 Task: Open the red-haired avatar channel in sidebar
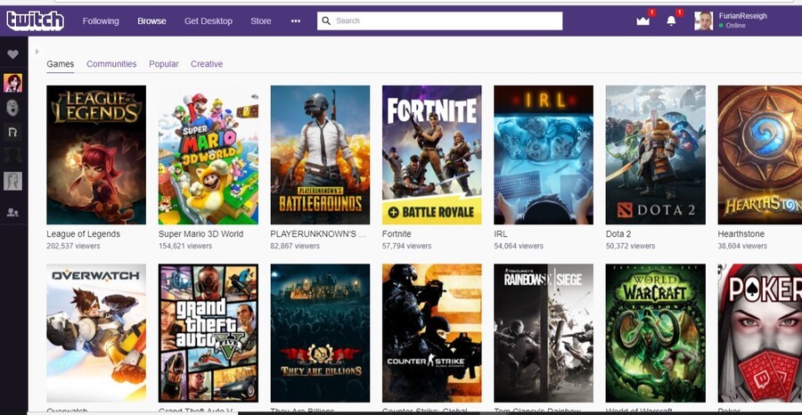pyautogui.click(x=12, y=83)
